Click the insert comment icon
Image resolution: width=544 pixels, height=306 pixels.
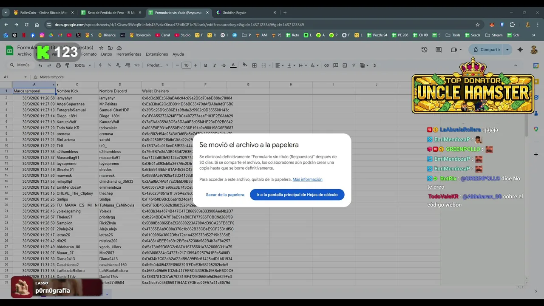click(336, 65)
